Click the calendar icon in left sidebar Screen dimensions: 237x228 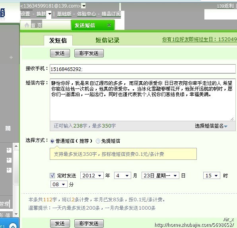8,128
